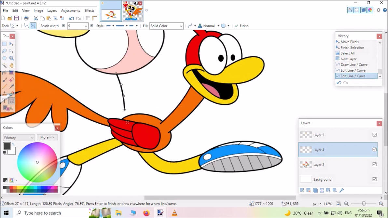Toggle the pixel grid icon
Screen dimensions: 388x218
(88, 18)
